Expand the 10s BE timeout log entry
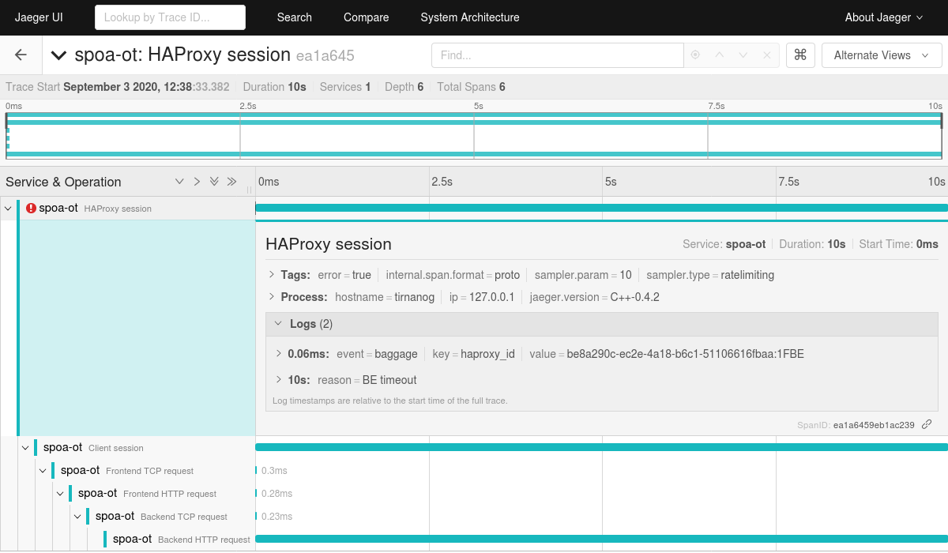The image size is (948, 553). tap(279, 380)
